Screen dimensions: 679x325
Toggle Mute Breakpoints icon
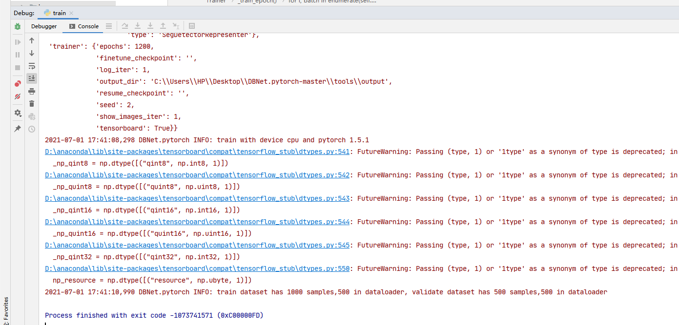[18, 96]
